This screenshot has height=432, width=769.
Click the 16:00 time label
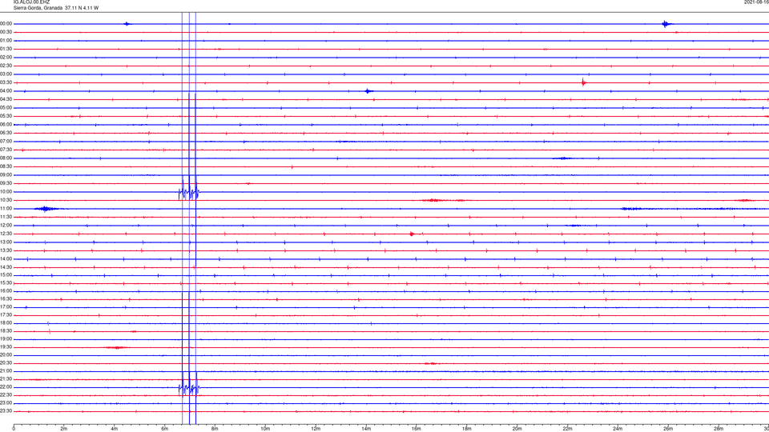6,291
